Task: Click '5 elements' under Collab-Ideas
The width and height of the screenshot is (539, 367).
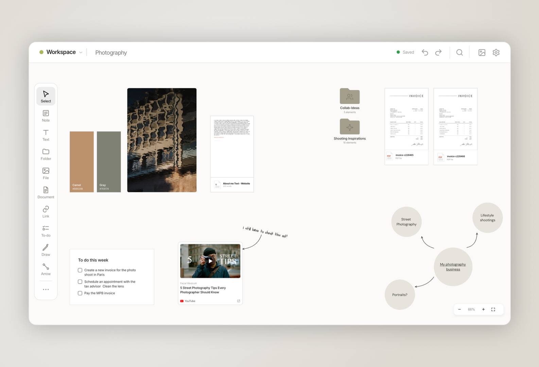Action: (350, 112)
